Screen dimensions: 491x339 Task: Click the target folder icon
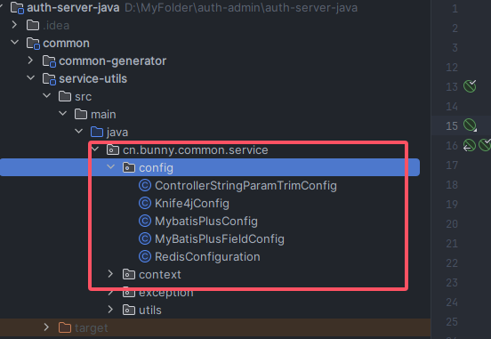pyautogui.click(x=65, y=327)
